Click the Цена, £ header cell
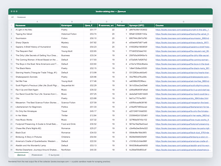Image resolution: width=221 pixels, height=166 pixels. 91,25
